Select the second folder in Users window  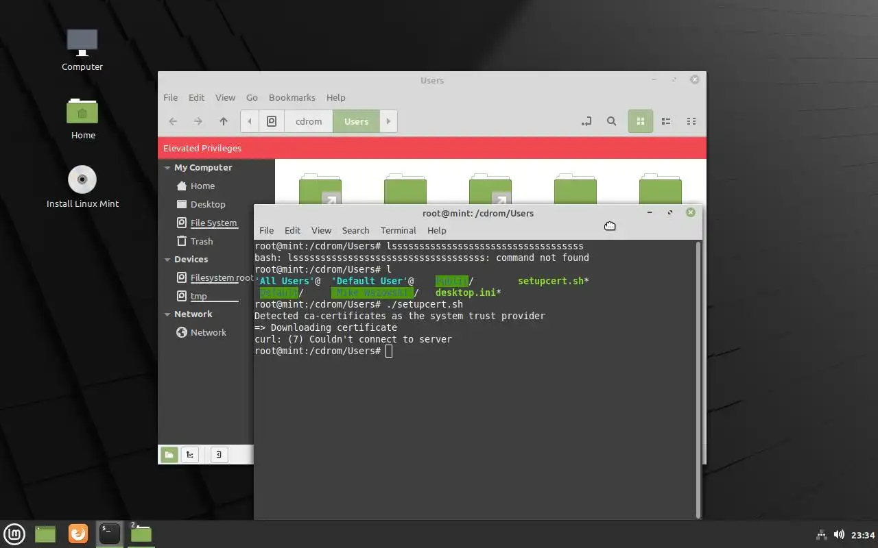[x=405, y=189]
